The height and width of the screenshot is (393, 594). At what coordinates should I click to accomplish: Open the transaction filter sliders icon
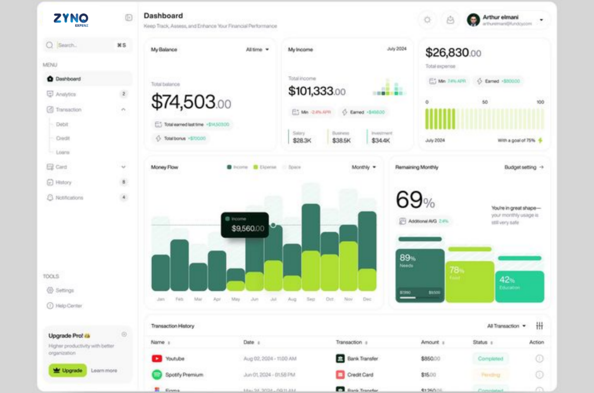[539, 326]
